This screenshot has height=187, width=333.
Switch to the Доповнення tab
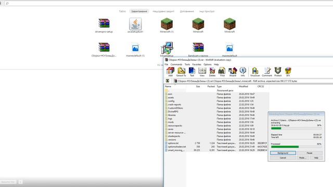tap(187, 11)
